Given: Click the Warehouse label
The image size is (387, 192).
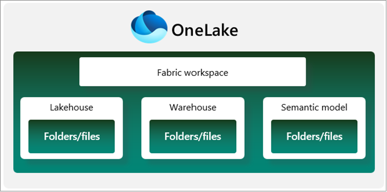Looking at the screenshot, I should pos(193,107).
